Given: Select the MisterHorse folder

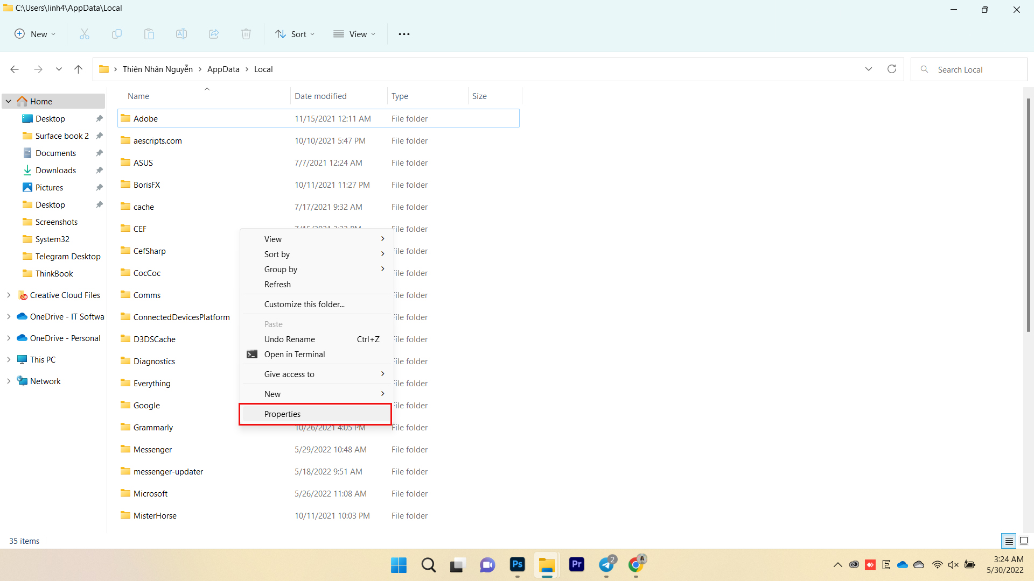Looking at the screenshot, I should pos(318,515).
